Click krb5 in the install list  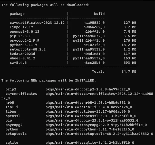click(10, 102)
